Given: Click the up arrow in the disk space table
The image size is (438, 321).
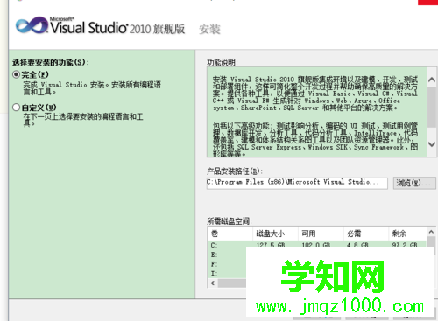Looking at the screenshot, I should (431, 232).
